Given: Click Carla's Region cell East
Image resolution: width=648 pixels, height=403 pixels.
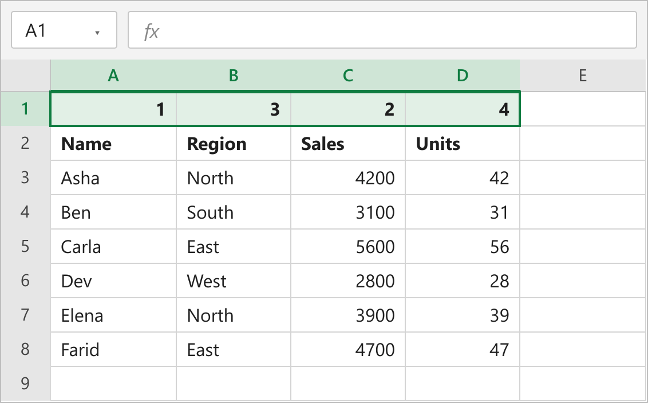Looking at the screenshot, I should [234, 246].
